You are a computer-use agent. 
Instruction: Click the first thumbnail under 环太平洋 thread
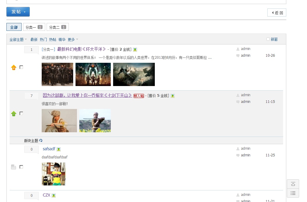[57, 74]
